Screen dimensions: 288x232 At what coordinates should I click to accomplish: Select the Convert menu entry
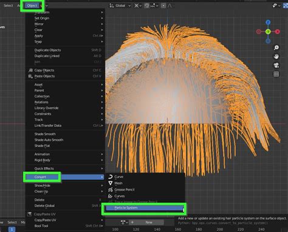(64, 177)
